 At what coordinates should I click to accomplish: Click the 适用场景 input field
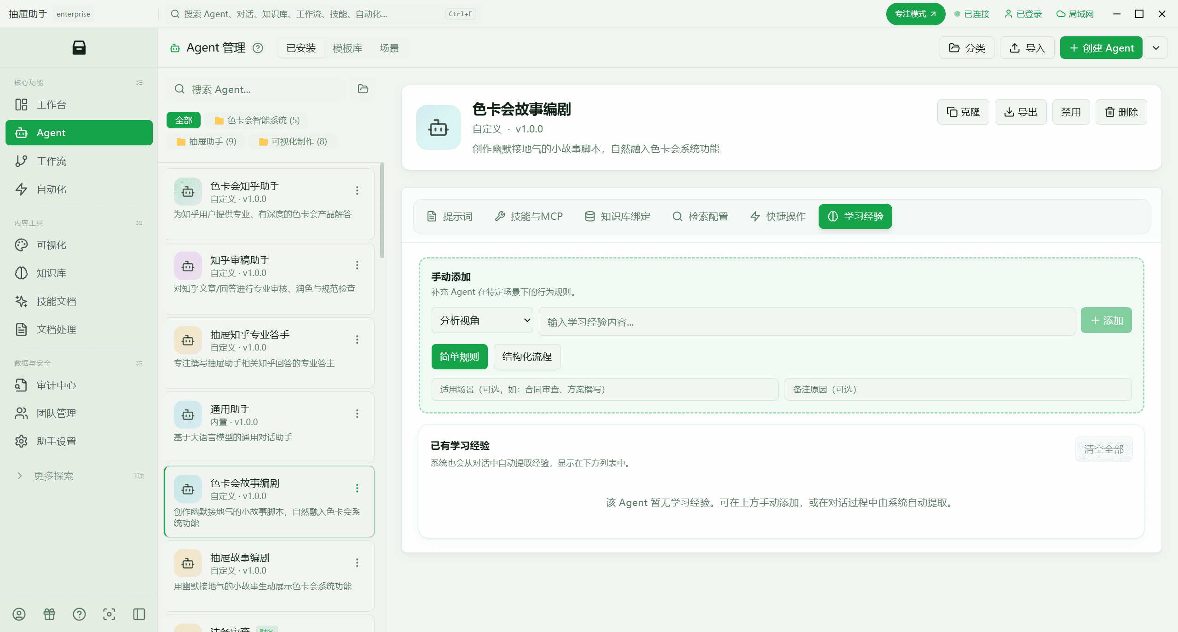(x=605, y=389)
